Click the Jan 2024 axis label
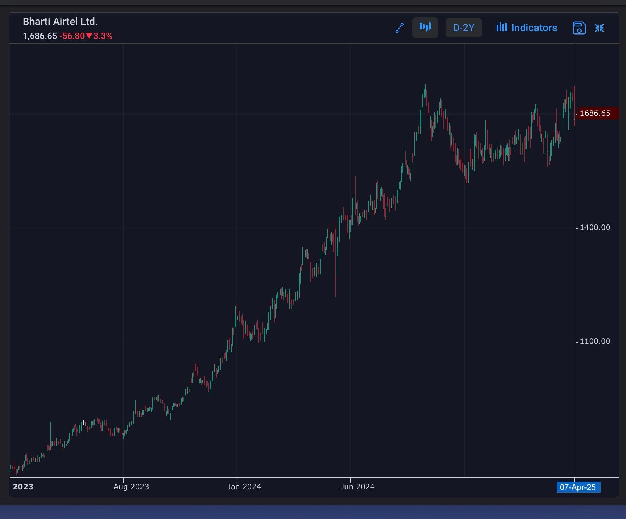The image size is (626, 519). pyautogui.click(x=244, y=487)
